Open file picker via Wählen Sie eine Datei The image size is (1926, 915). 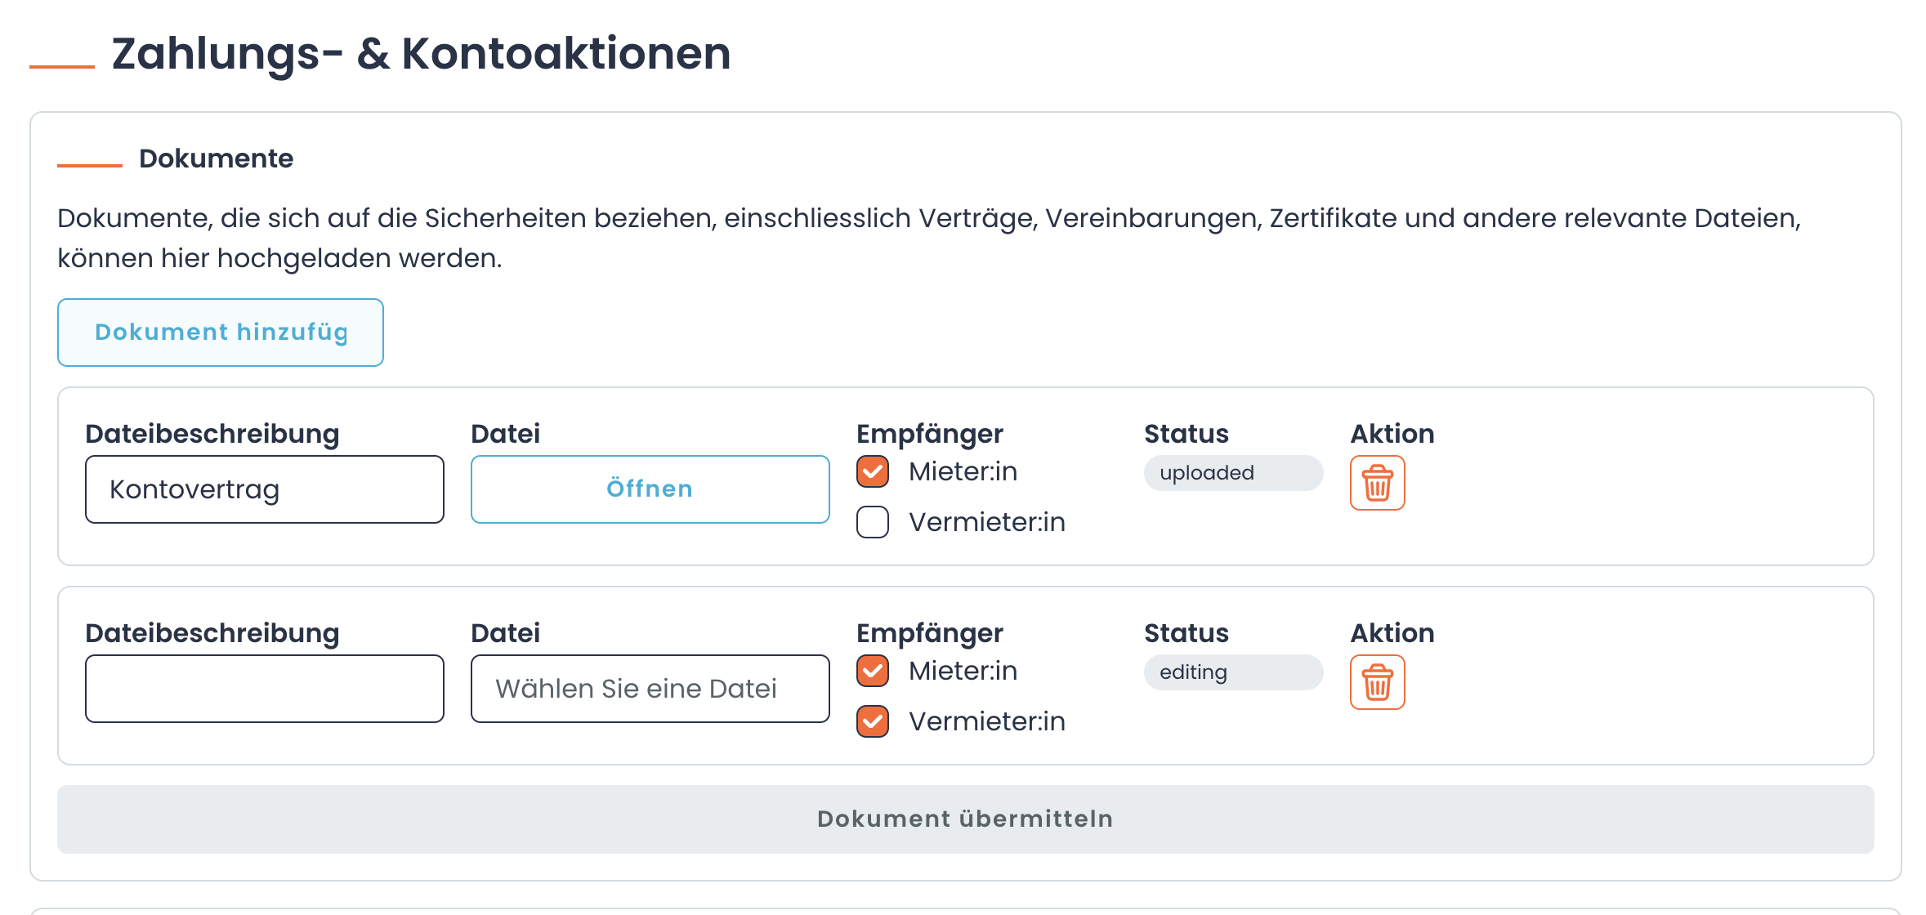point(649,689)
